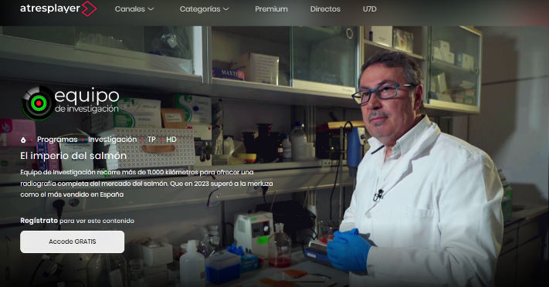Click the episode description about the salmon market
Image resolution: width=549 pixels, height=287 pixels.
pyautogui.click(x=147, y=183)
